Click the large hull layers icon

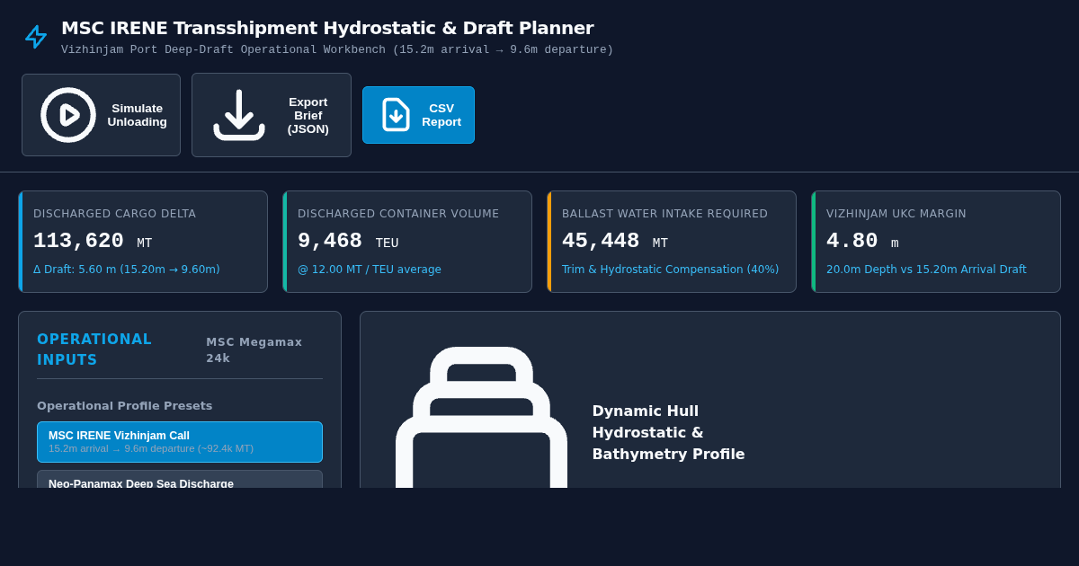click(x=482, y=416)
